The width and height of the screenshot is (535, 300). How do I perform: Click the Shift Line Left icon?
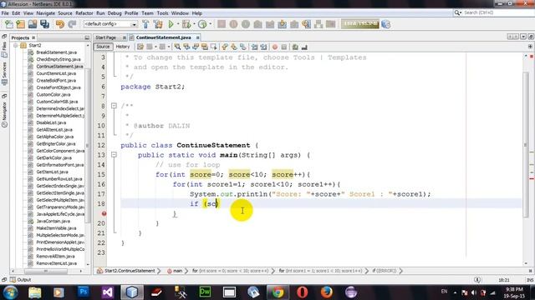254,47
